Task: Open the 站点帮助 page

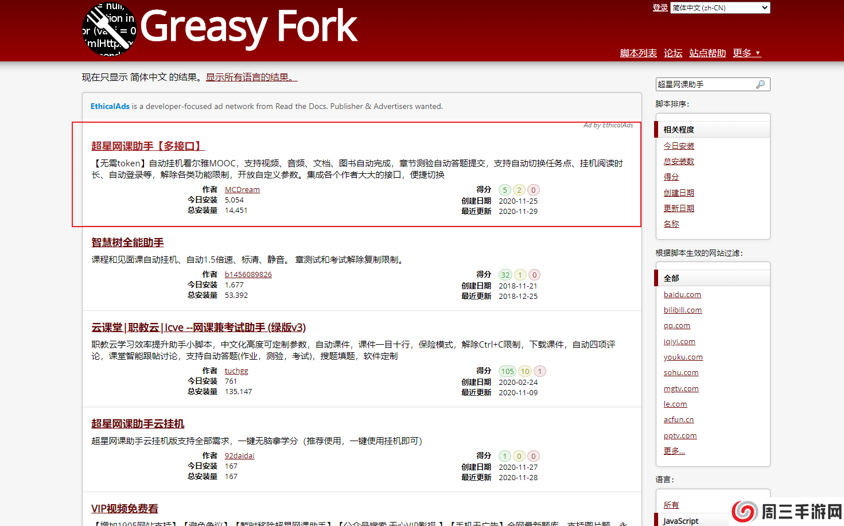Action: [707, 53]
